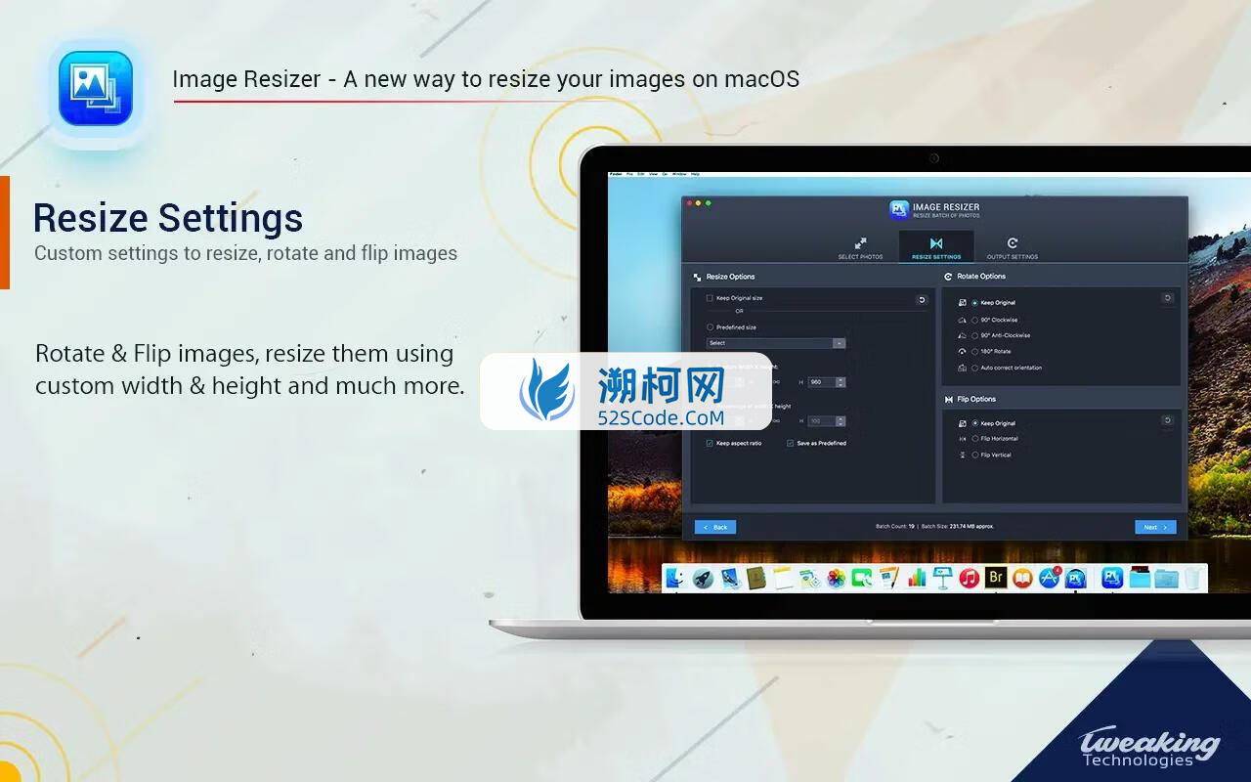
Task: Open Numbers chart icon in the dock
Action: (x=917, y=578)
